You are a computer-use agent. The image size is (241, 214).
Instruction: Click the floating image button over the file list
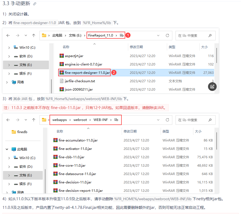(212, 87)
